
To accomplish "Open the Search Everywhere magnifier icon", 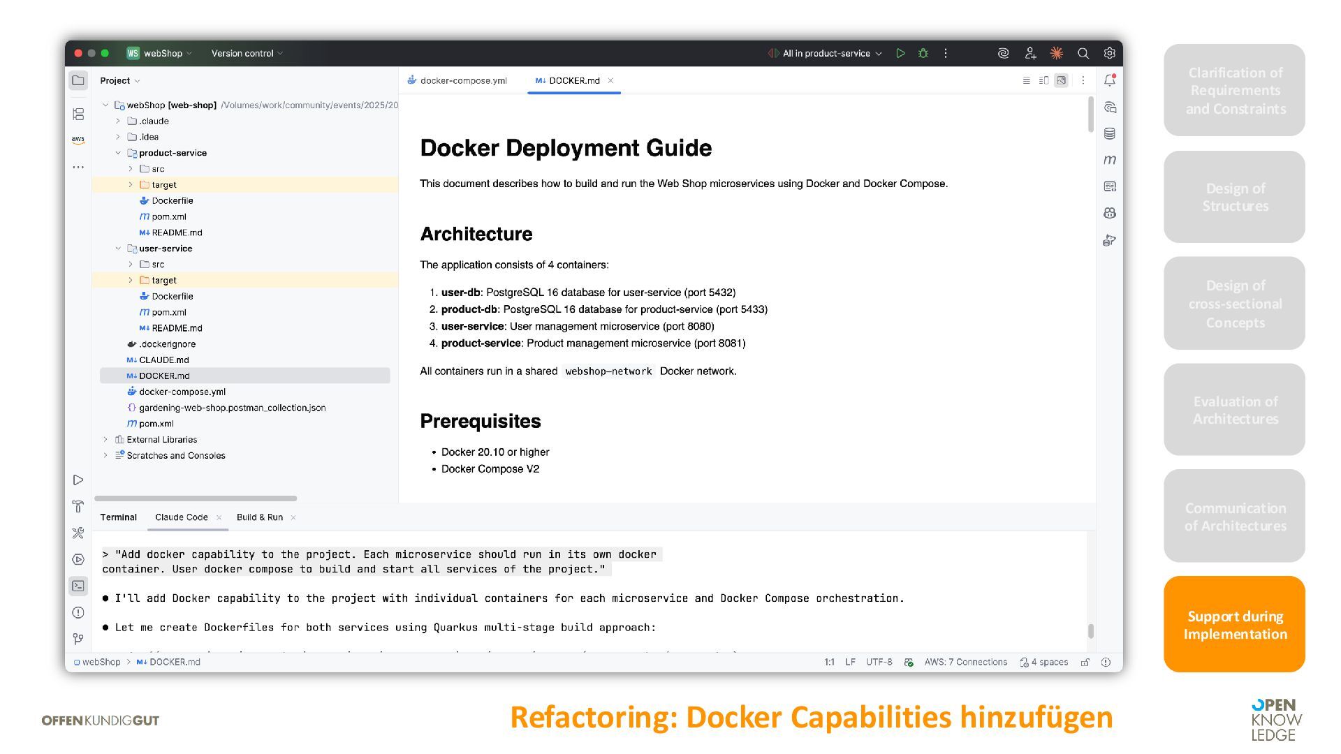I will [1083, 53].
